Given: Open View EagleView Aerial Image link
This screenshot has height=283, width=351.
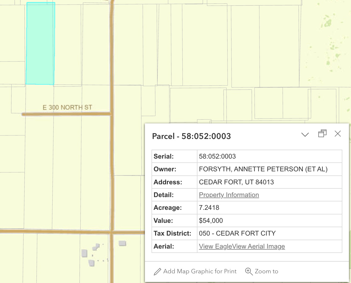Looking at the screenshot, I should [242, 246].
